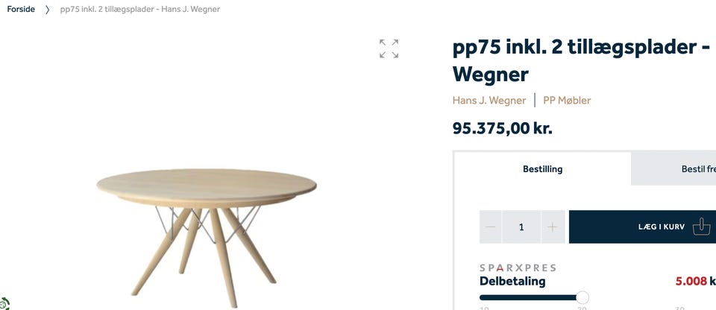
Task: Click the basket icon on the cart button
Action: click(x=701, y=227)
